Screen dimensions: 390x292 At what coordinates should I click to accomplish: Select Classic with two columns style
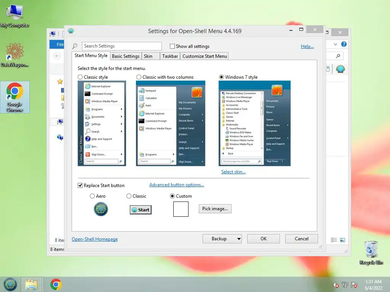[x=139, y=77]
